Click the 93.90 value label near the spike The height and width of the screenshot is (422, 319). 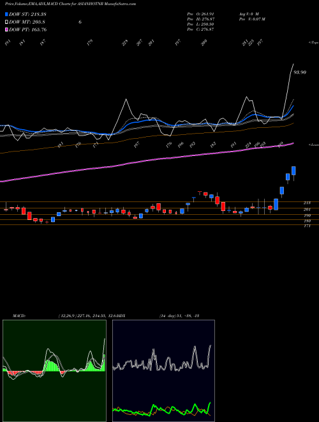click(x=300, y=72)
